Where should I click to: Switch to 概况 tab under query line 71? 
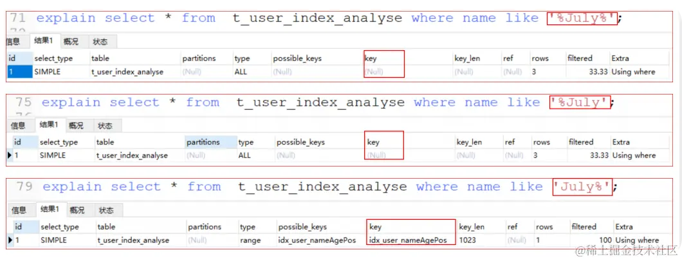[71, 42]
